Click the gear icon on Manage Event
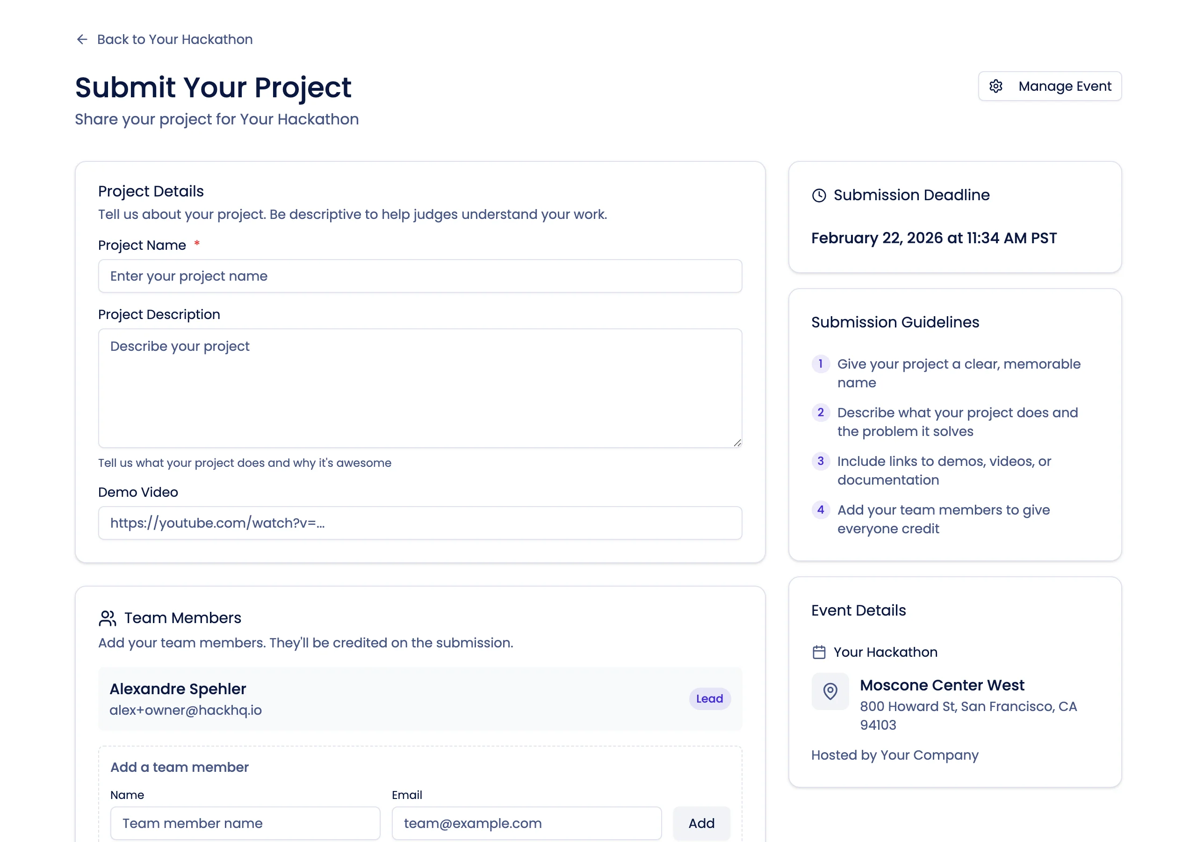The height and width of the screenshot is (842, 1197). [x=996, y=86]
